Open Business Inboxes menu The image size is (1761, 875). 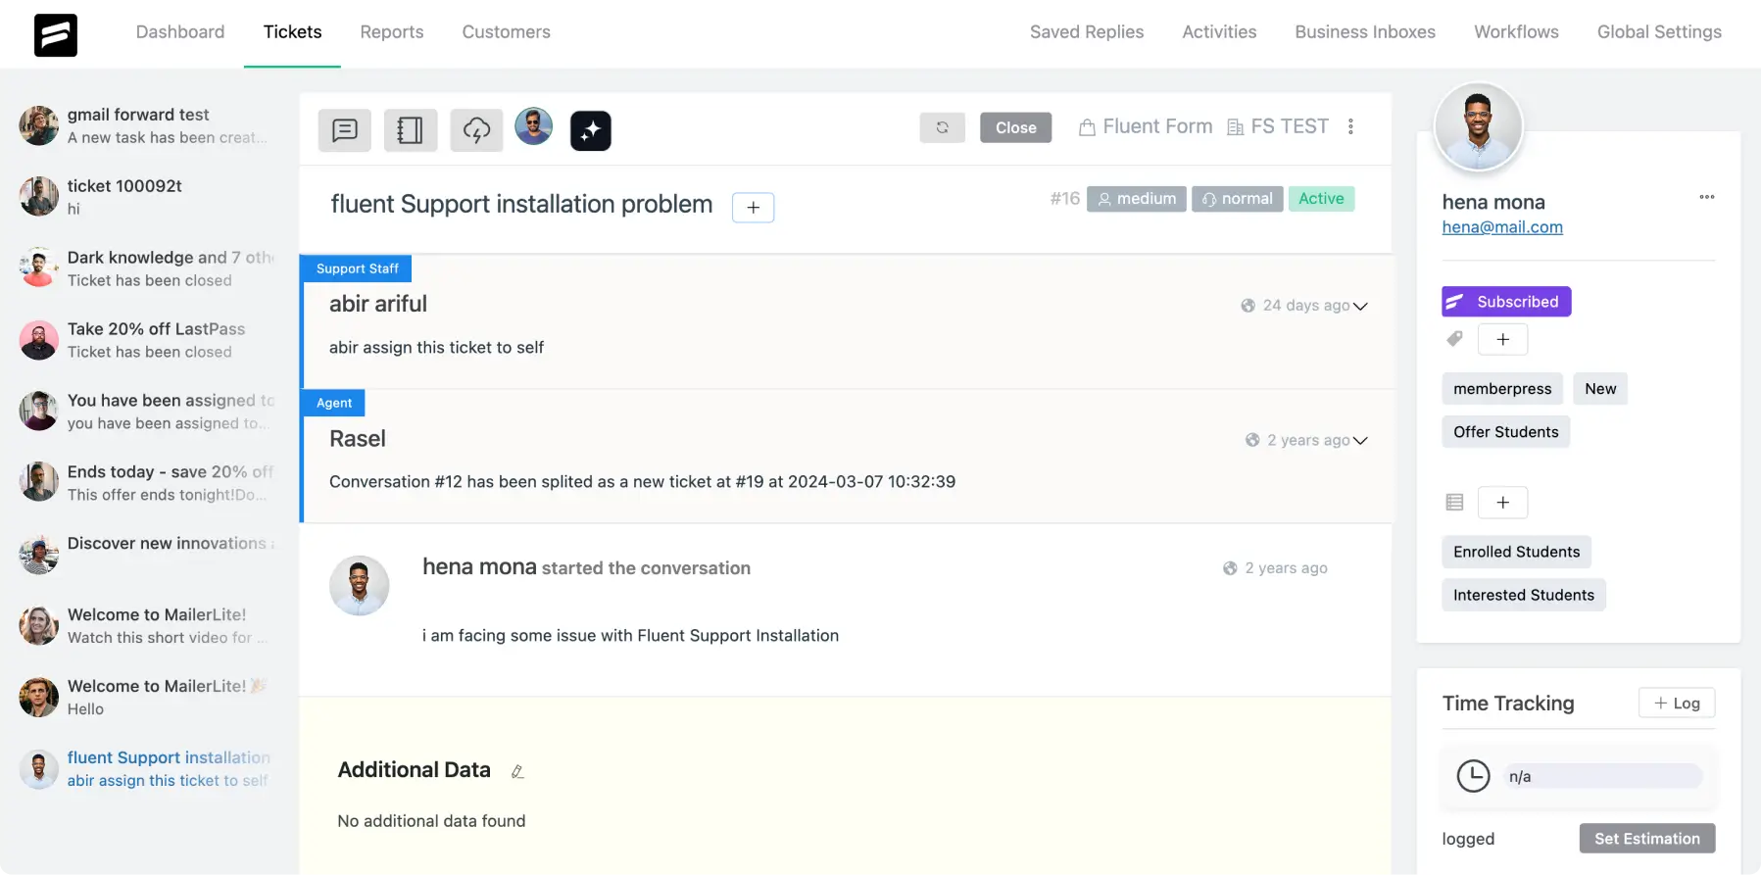[1365, 32]
